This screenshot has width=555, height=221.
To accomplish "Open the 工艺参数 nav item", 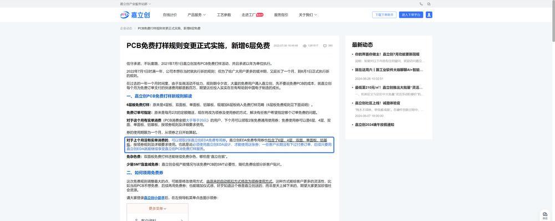I will click(x=223, y=15).
